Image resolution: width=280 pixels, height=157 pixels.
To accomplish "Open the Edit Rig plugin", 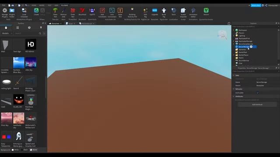I will pyautogui.click(x=145, y=13).
